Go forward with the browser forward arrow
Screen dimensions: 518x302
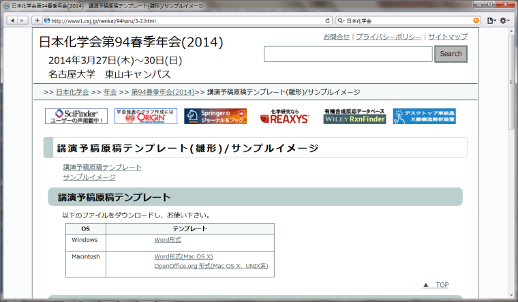(22, 20)
